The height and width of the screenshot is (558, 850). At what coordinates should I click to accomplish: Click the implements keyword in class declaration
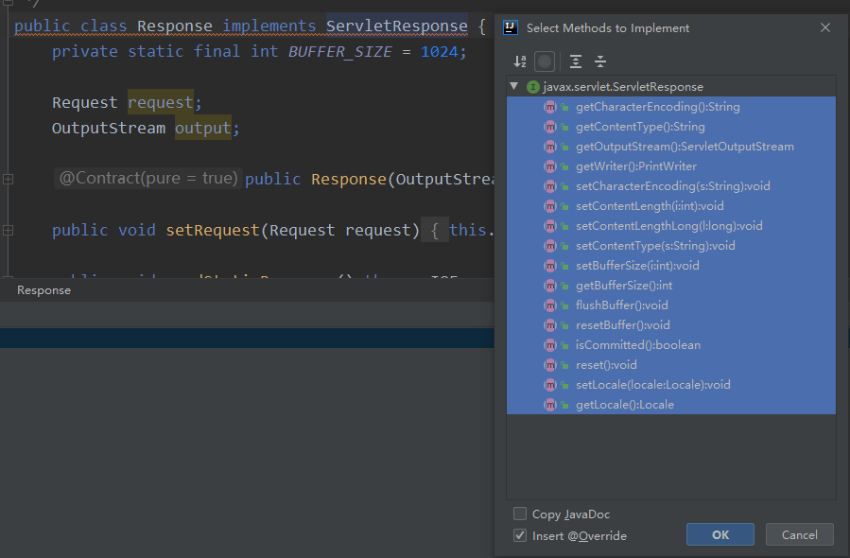(x=269, y=26)
